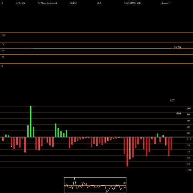The width and height of the screenshot is (193, 193).
Task: Click the 70 level label on RSI axis
Action: [x=3, y=44]
